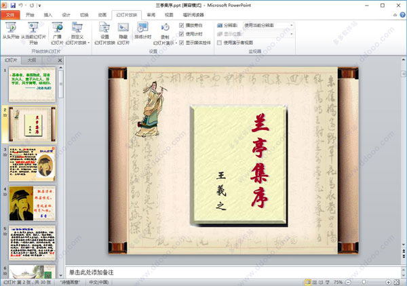Click language indicator 中文(中国)
Screen dimensions: 407x286
click(x=98, y=282)
